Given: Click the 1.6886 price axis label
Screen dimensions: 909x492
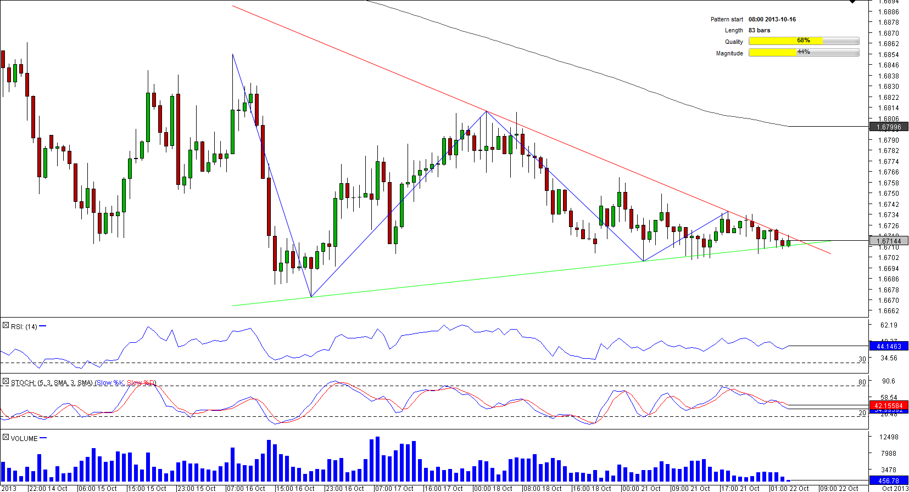Looking at the screenshot, I should 889,12.
